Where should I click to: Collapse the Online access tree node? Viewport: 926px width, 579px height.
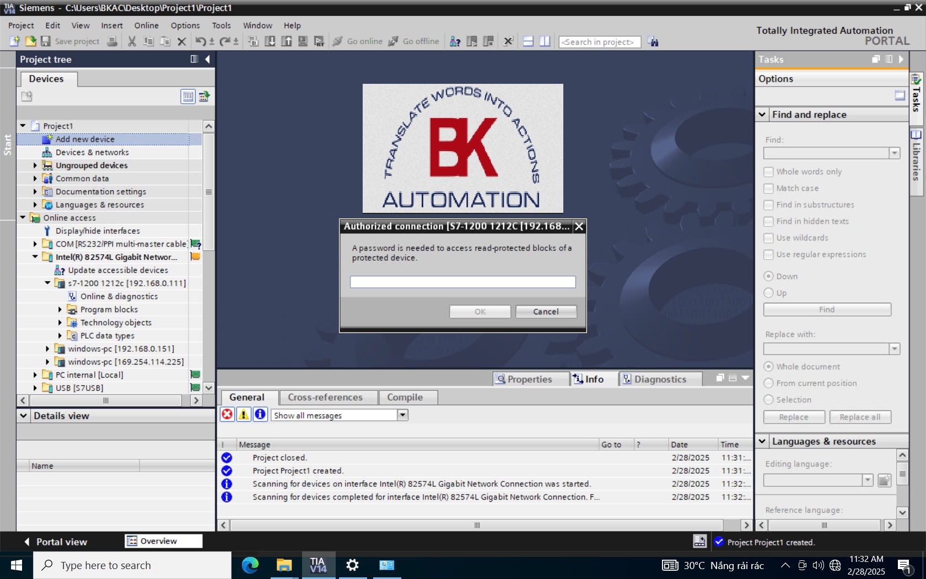[23, 217]
